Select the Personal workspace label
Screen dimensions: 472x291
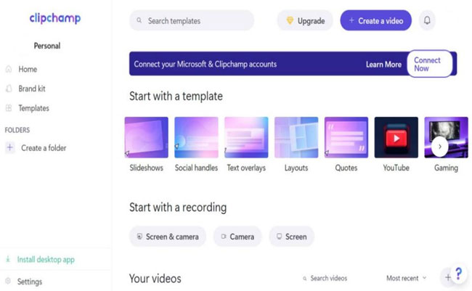click(47, 46)
